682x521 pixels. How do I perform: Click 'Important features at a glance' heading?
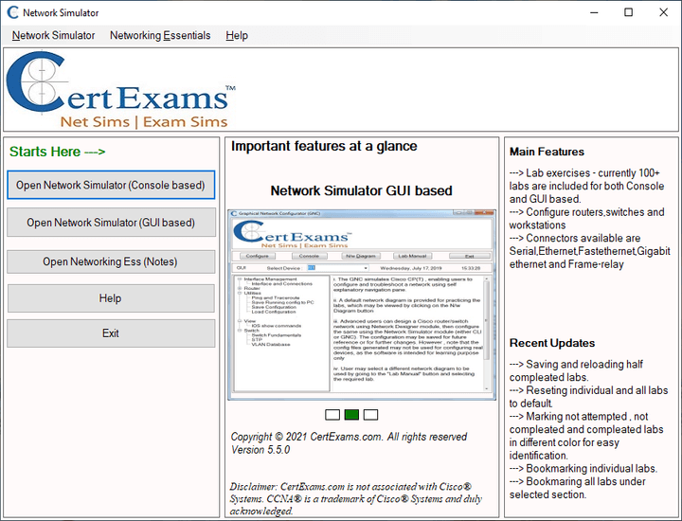[x=324, y=146]
